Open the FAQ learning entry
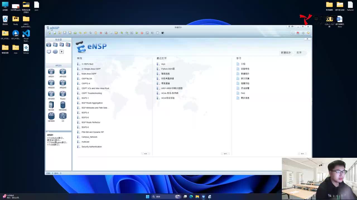Image resolution: width=357 pixels, height=200 pixels. tap(243, 93)
